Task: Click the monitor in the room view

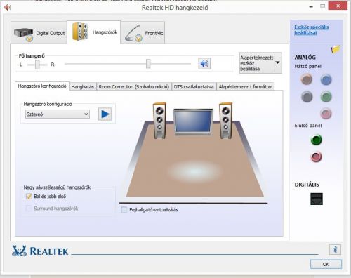Action: [x=193, y=121]
